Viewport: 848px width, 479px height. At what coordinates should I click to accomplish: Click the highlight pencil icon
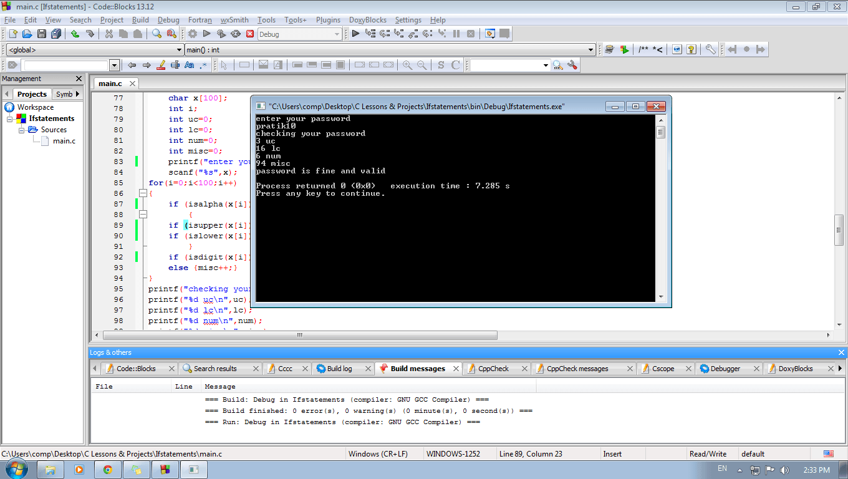pos(161,65)
